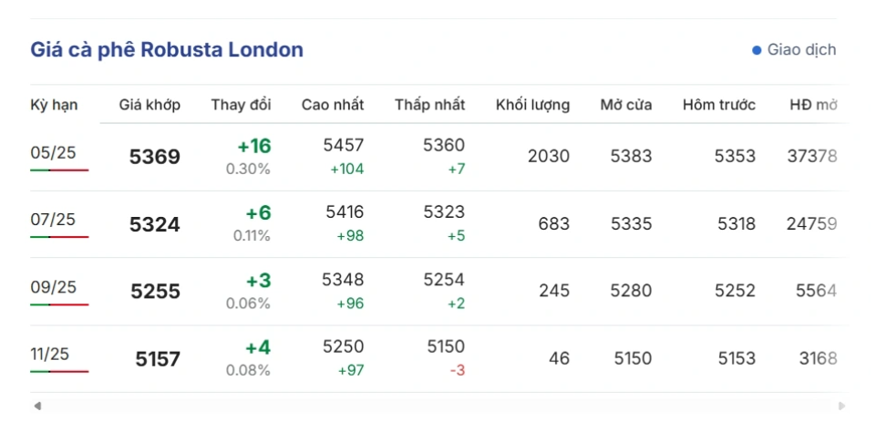Screen dimensions: 876x422
Task: Click the Giao dịch legend label
Action: (801, 50)
